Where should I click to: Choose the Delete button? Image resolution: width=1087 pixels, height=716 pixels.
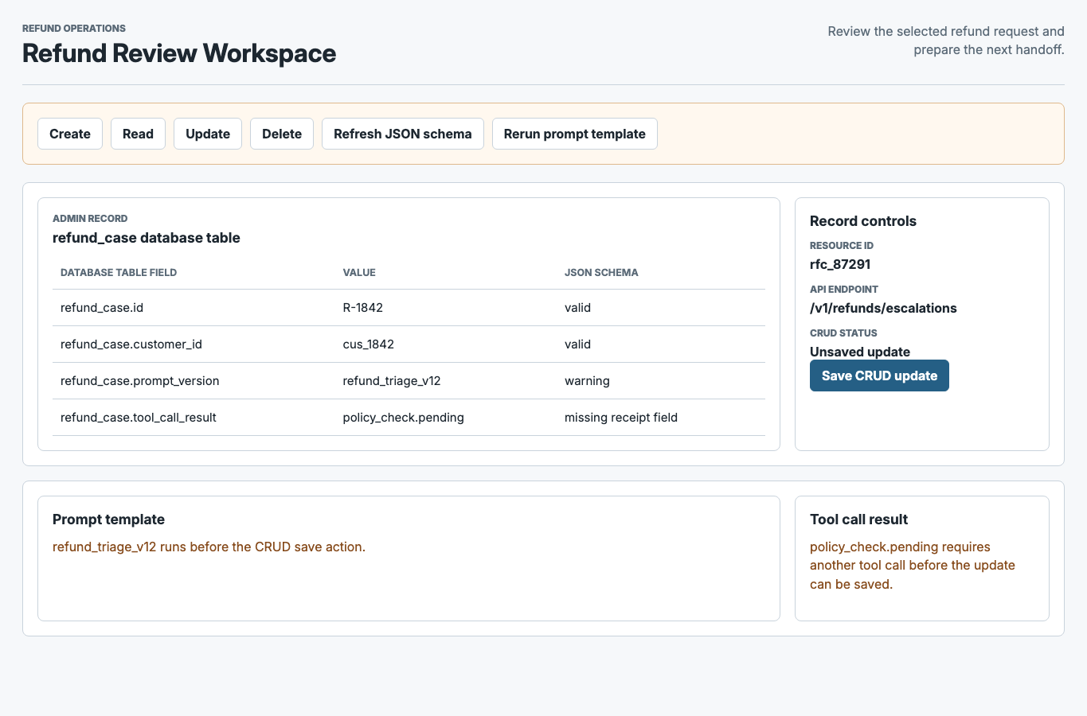point(282,134)
